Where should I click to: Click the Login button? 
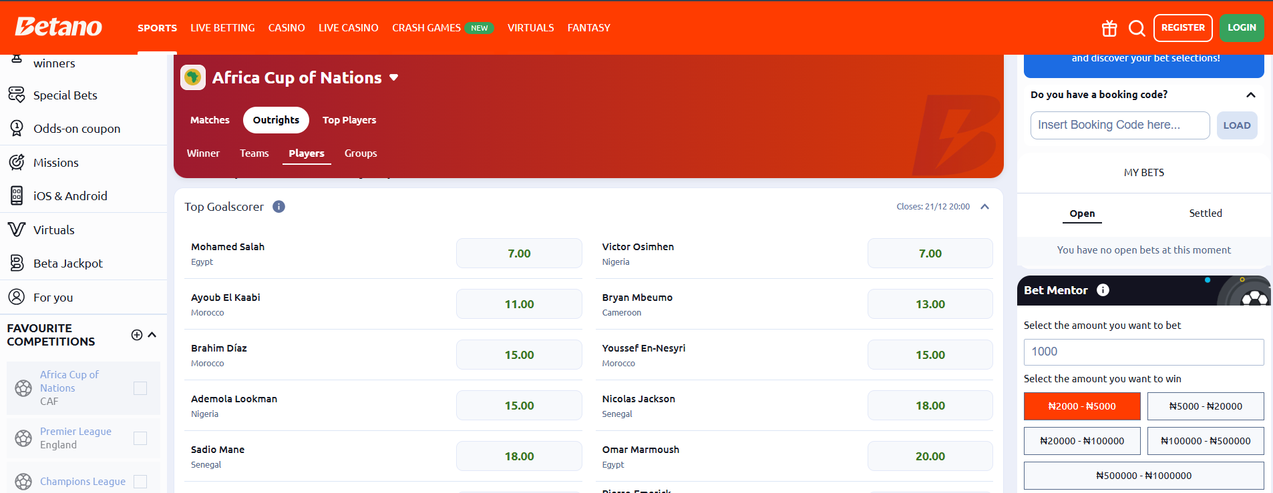point(1242,28)
